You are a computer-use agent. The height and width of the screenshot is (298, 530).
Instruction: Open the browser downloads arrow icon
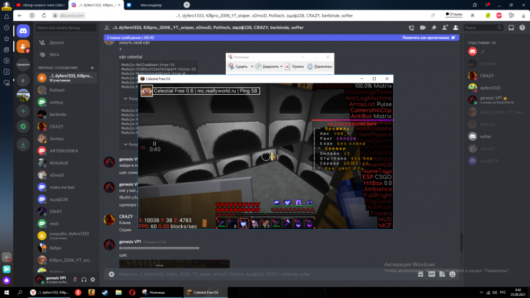coord(523,15)
